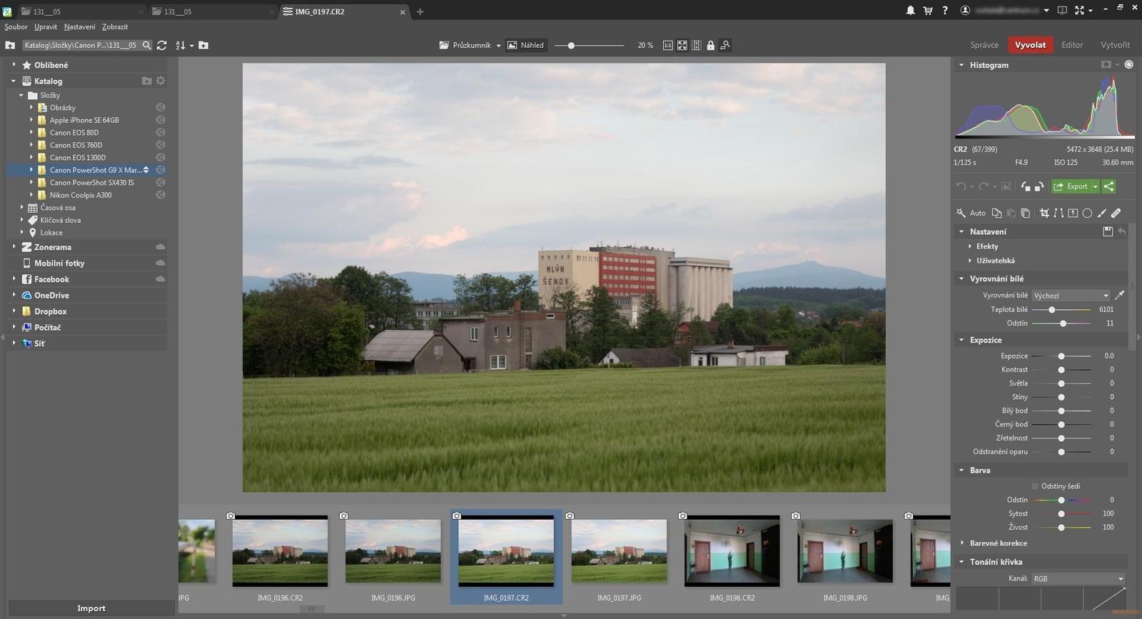The image size is (1142, 619).
Task: Open the notifications bell
Action: tap(910, 11)
